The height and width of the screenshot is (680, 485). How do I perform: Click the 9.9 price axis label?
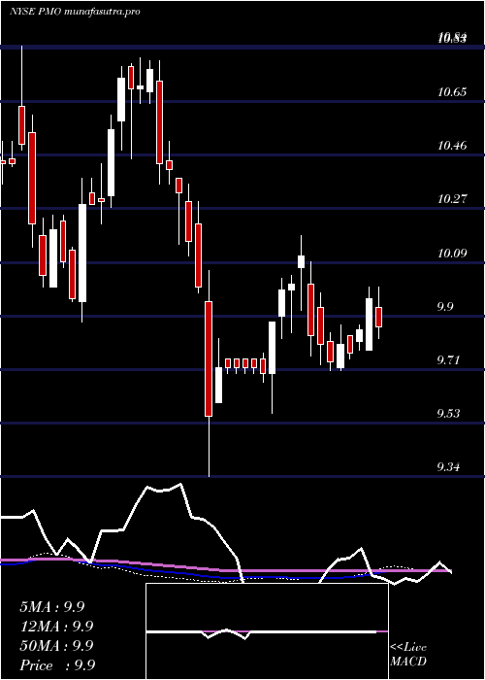click(445, 307)
